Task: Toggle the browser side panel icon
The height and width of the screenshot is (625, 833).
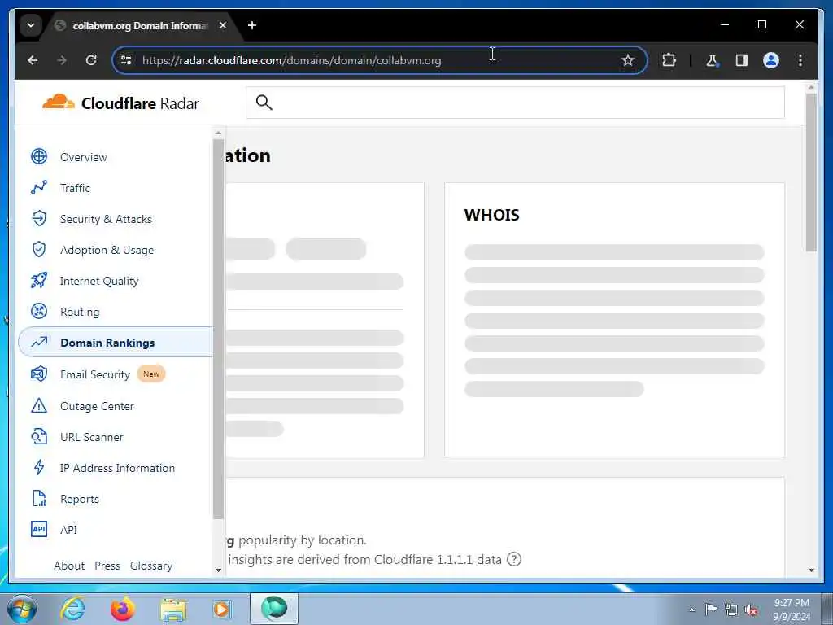Action: (742, 60)
